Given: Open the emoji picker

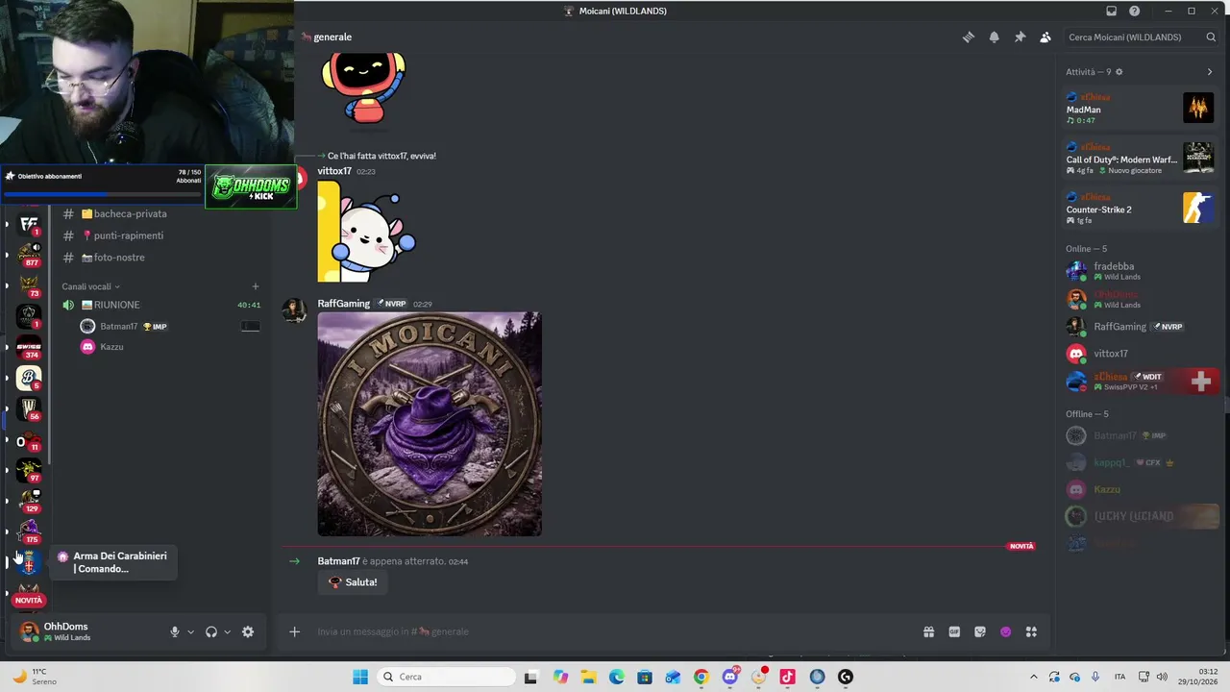Looking at the screenshot, I should click(1006, 631).
